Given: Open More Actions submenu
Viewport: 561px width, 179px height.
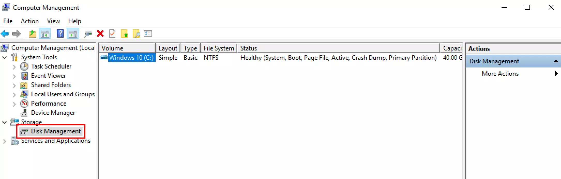Looking at the screenshot, I should tap(500, 74).
